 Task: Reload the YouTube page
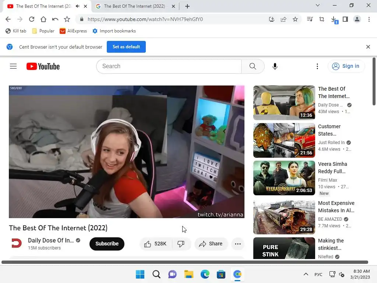[x=32, y=19]
